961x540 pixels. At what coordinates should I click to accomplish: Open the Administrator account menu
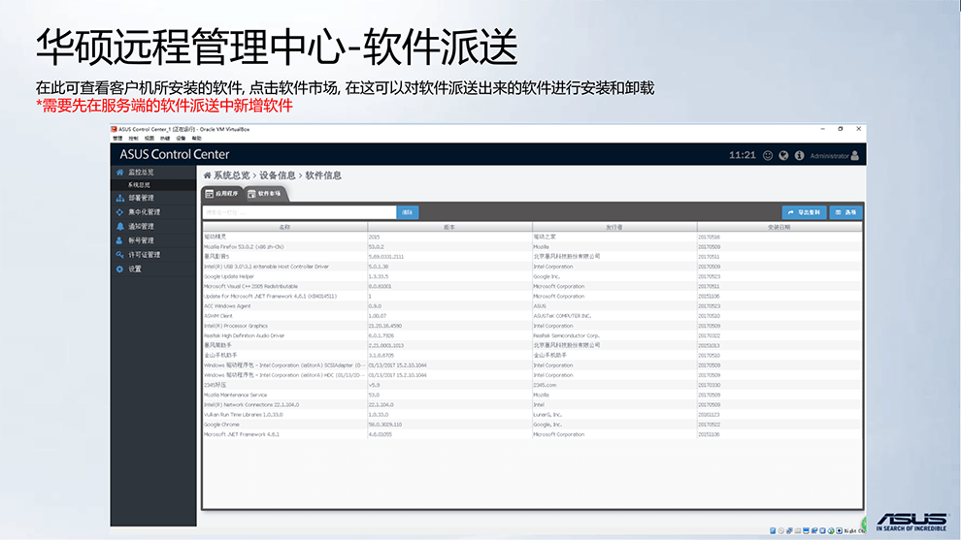pyautogui.click(x=834, y=155)
